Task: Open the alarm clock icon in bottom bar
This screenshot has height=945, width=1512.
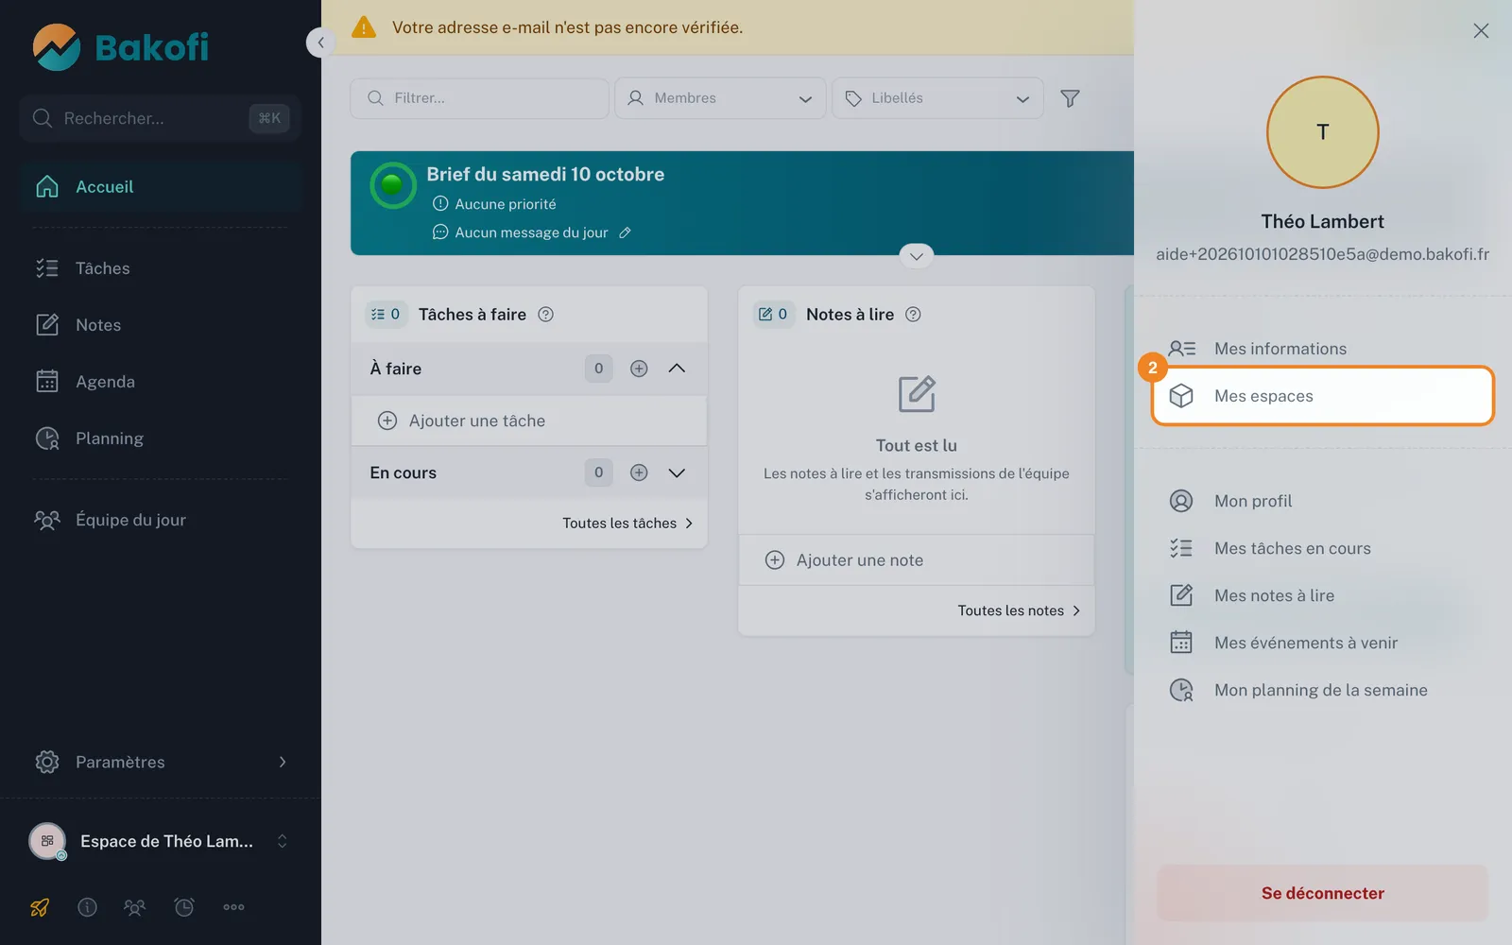Action: 184,907
